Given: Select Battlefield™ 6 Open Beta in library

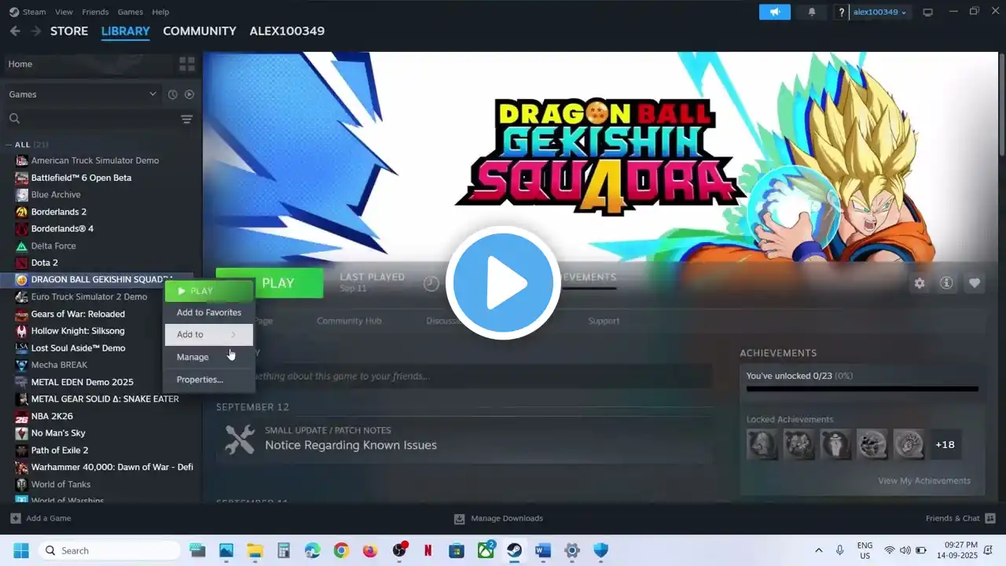Looking at the screenshot, I should coord(81,178).
